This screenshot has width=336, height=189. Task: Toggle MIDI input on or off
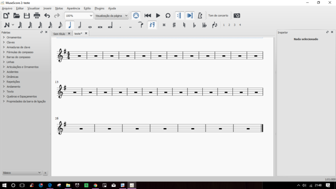pyautogui.click(x=136, y=15)
